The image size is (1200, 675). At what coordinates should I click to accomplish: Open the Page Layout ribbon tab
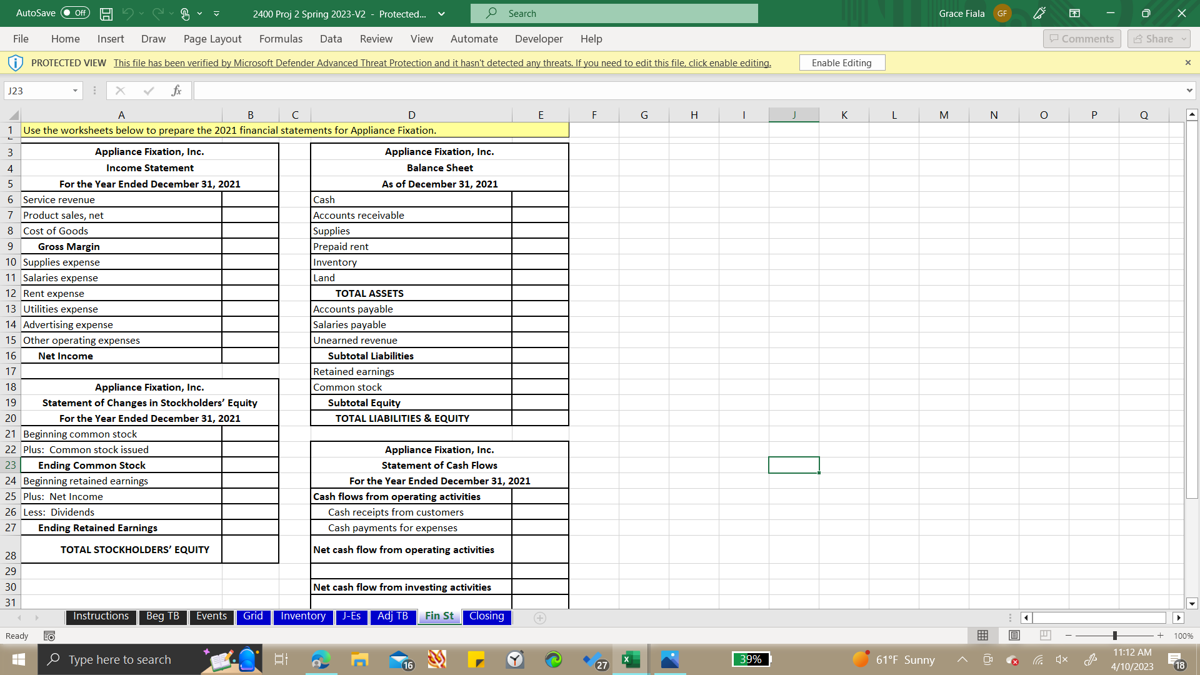(212, 39)
